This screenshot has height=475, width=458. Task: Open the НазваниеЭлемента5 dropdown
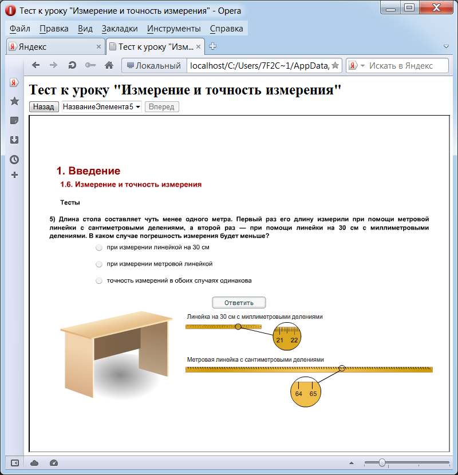tap(101, 106)
